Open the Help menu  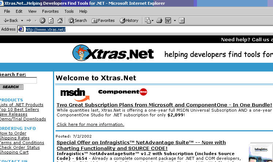[83, 11]
